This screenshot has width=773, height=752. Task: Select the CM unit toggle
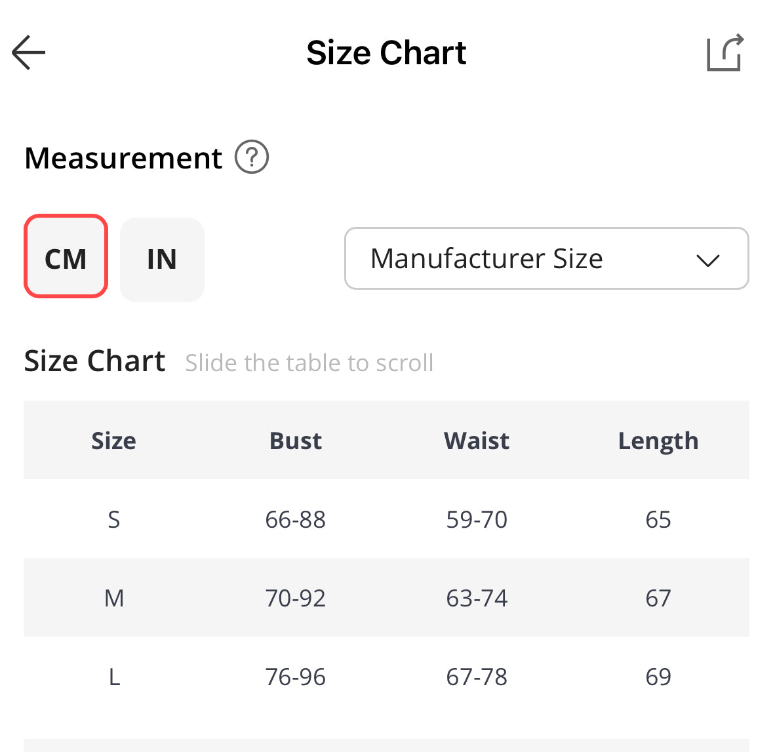tap(66, 257)
